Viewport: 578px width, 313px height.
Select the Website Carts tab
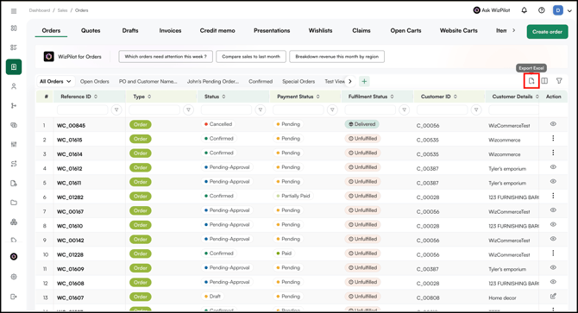tap(459, 30)
